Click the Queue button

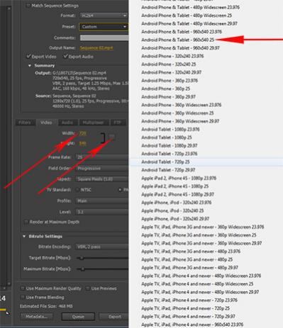coord(78,317)
